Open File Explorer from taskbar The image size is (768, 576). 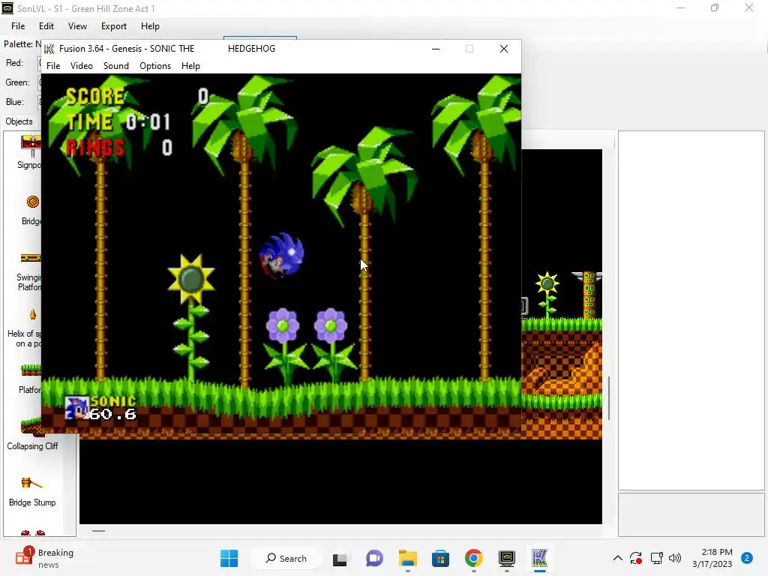[x=407, y=558]
